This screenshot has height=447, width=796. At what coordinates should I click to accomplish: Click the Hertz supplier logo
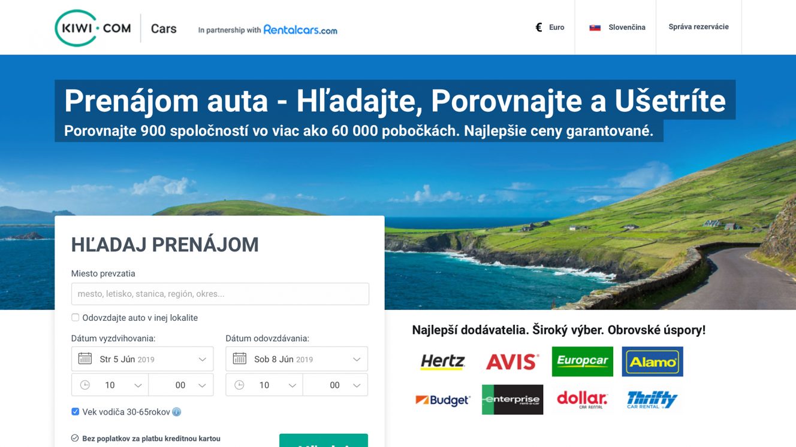click(x=442, y=361)
